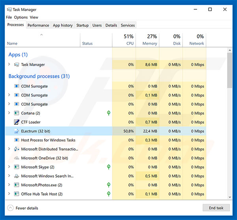Viewport: 237px width, 220px height.
Task: Click the Microsoft.Photos.exe process icon
Action: 17,185
